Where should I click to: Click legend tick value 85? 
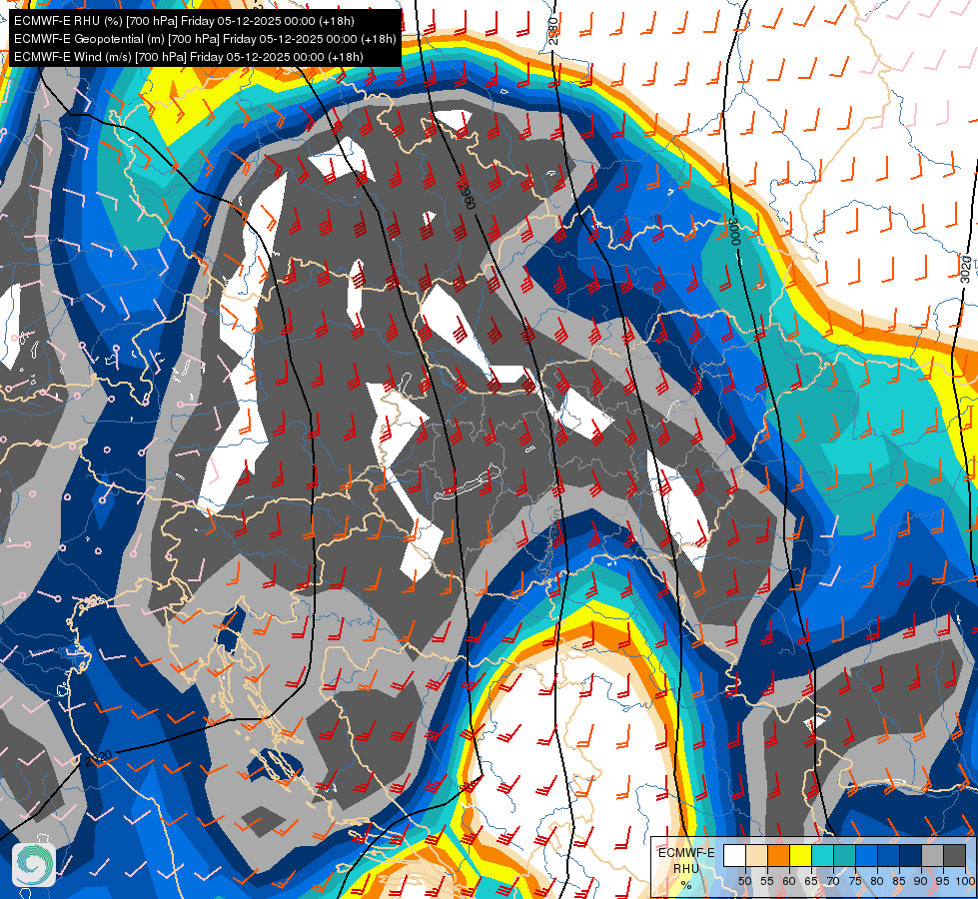tap(899, 881)
